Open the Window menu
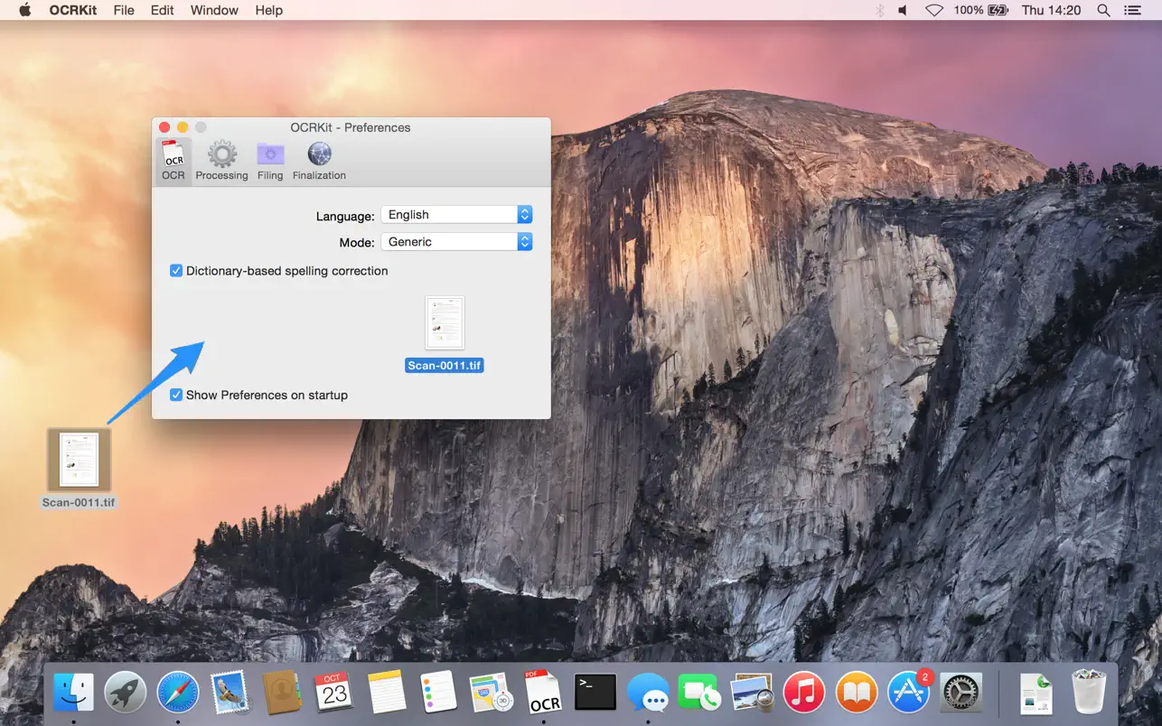The height and width of the screenshot is (726, 1162). pos(215,10)
